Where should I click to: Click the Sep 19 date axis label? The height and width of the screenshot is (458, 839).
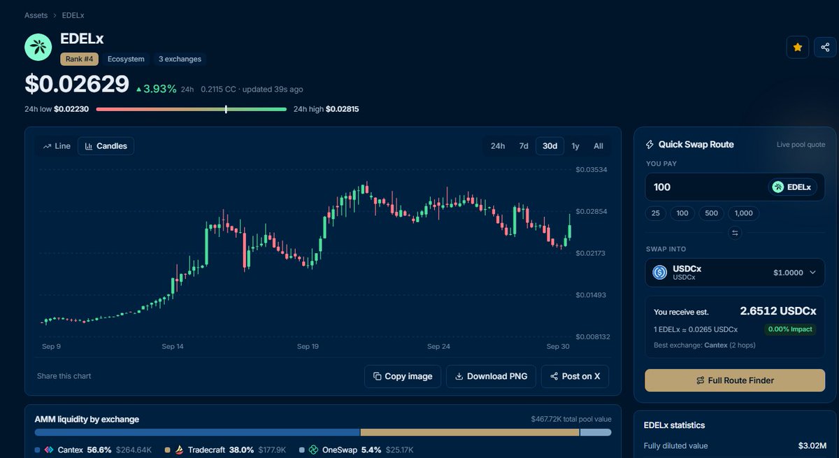point(308,346)
